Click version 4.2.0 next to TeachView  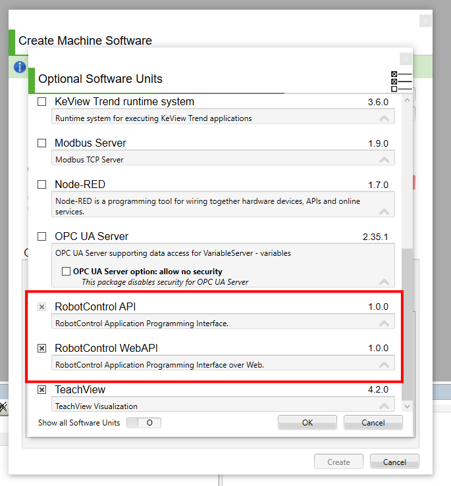378,389
